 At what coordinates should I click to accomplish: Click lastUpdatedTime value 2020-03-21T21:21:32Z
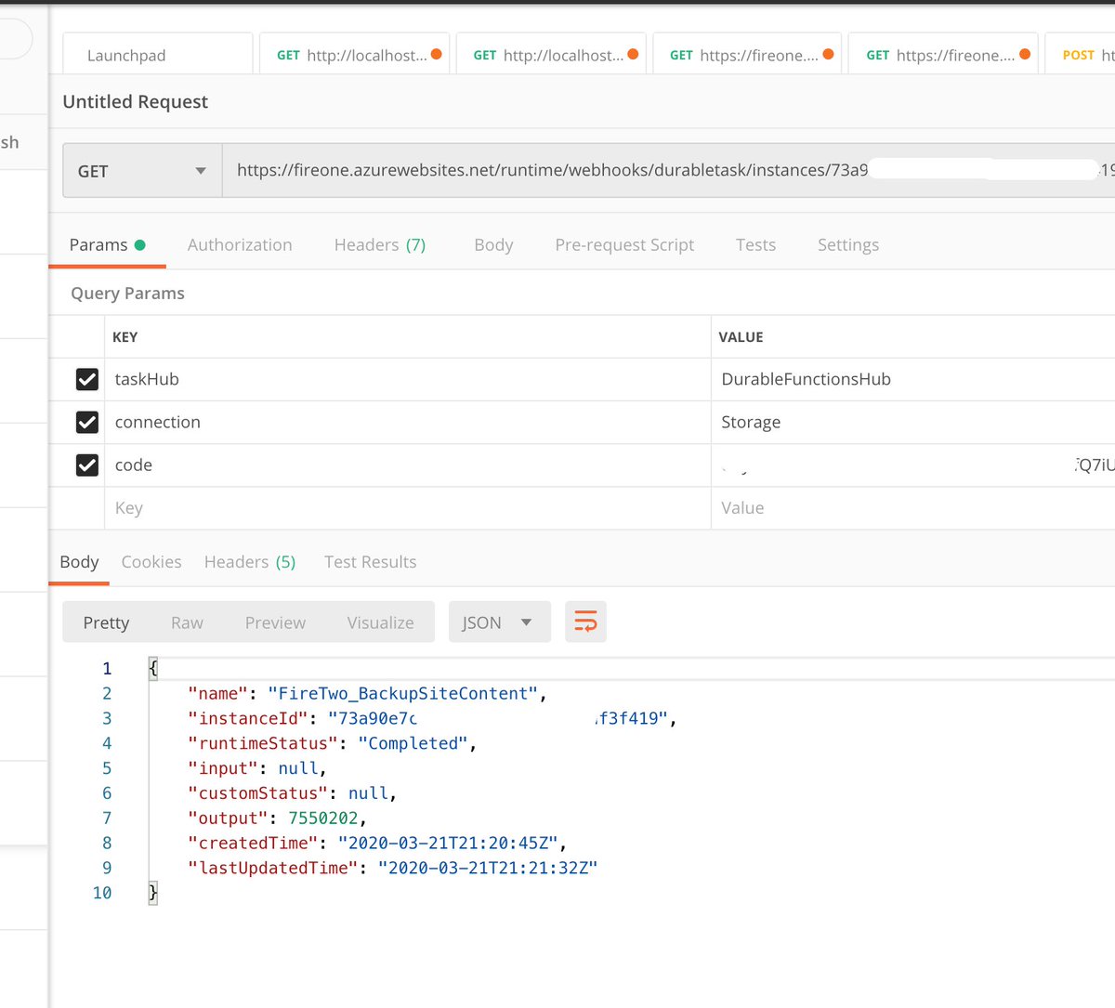click(488, 868)
